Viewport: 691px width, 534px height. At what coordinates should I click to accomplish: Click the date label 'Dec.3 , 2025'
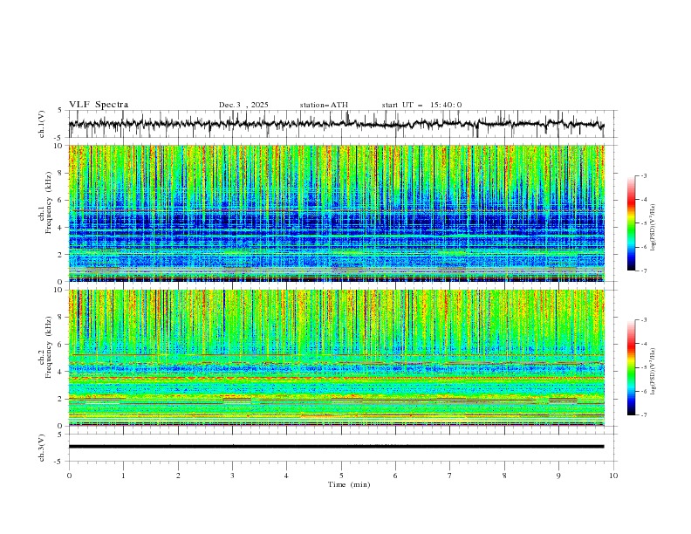[x=243, y=105]
